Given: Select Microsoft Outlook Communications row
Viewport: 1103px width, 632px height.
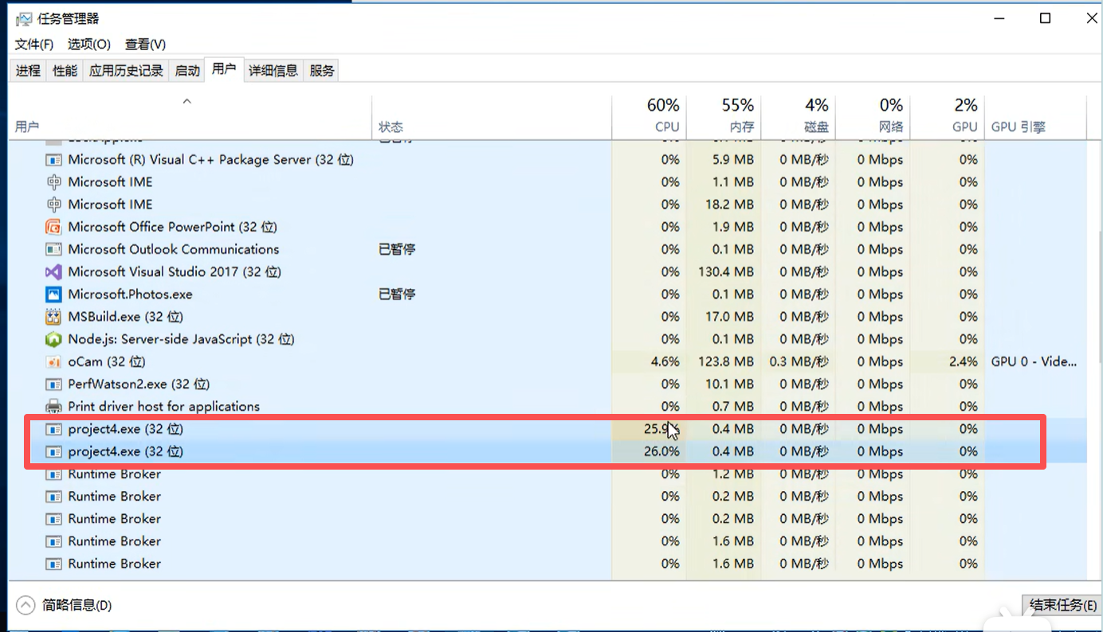Looking at the screenshot, I should [x=548, y=249].
